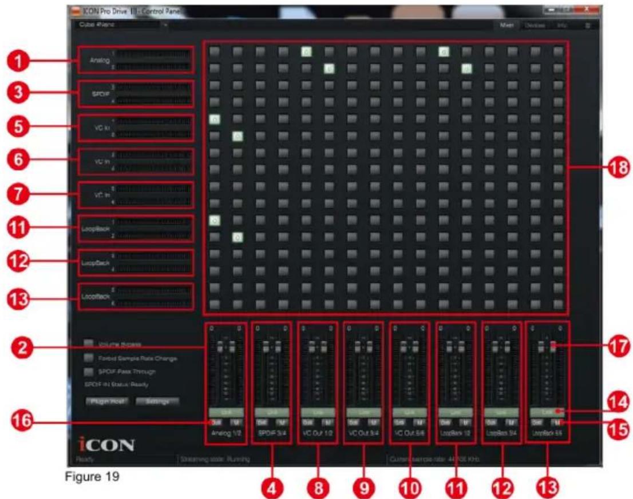Enable the Volume Bypass checkbox
Image resolution: width=633 pixels, height=499 pixels.
point(88,344)
